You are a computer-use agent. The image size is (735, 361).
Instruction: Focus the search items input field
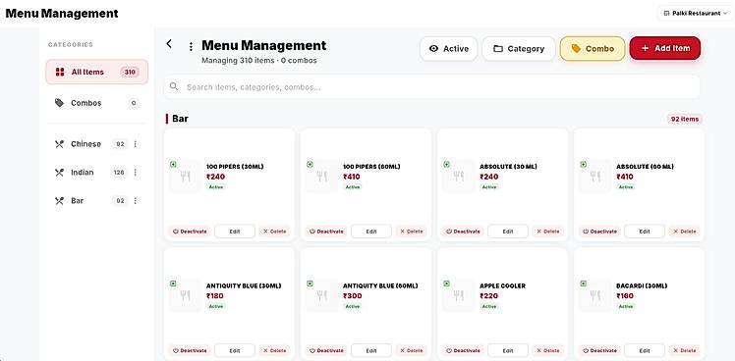[x=431, y=87]
